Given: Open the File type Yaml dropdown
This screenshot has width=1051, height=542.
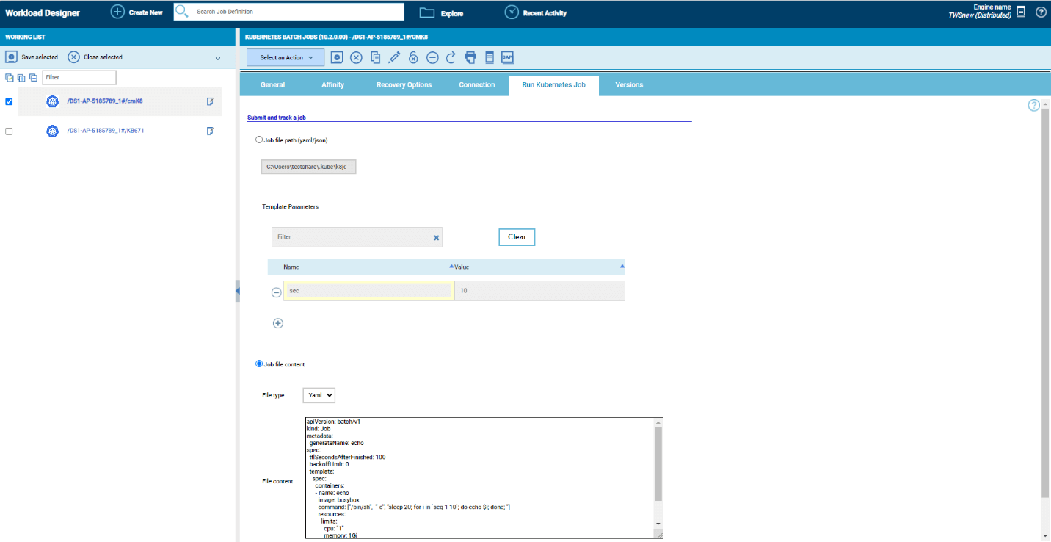Looking at the screenshot, I should tap(319, 394).
